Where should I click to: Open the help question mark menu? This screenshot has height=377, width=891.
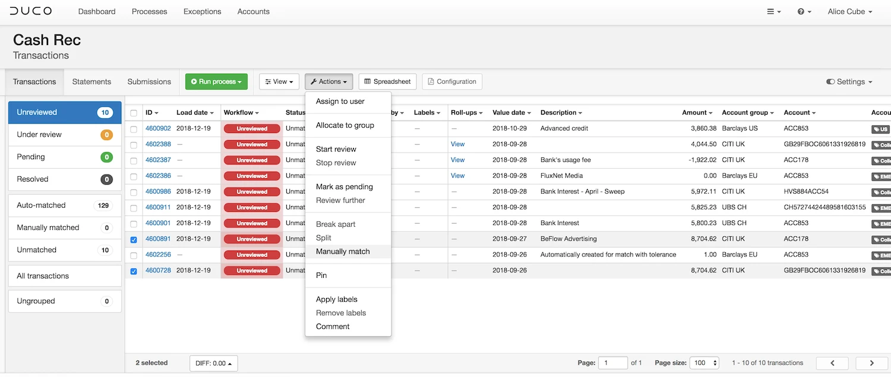(804, 11)
